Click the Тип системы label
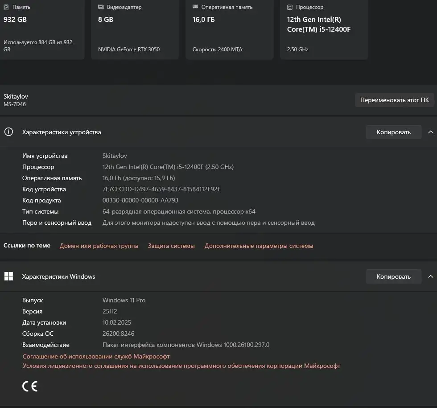437x408 pixels. [41, 211]
